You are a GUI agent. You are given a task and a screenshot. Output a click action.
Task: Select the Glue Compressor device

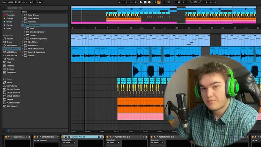pos(37,32)
